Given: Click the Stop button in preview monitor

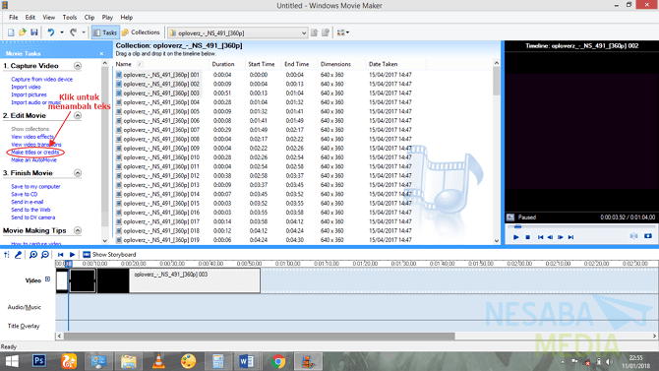Looking at the screenshot, I should tap(528, 237).
